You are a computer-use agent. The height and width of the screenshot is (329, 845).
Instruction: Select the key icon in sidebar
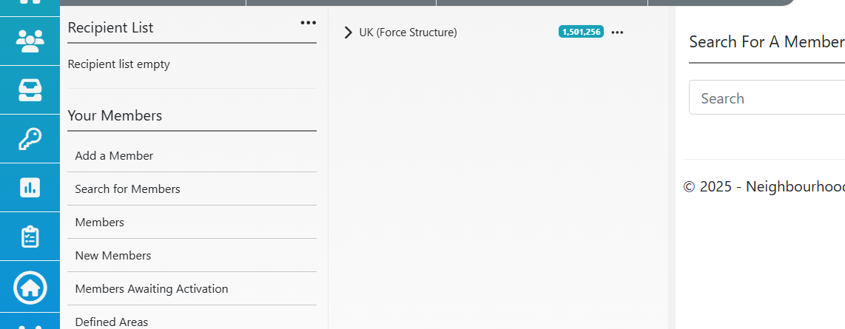pyautogui.click(x=30, y=139)
